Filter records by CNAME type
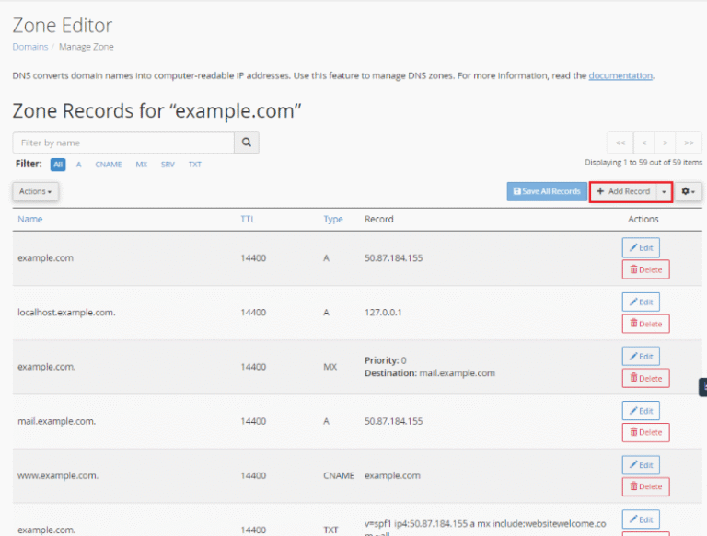The width and height of the screenshot is (707, 536). (108, 165)
